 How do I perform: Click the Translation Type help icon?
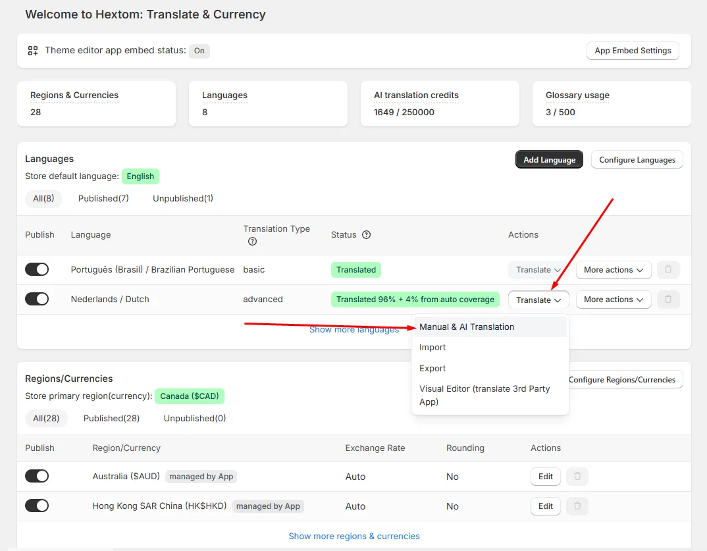(x=253, y=241)
